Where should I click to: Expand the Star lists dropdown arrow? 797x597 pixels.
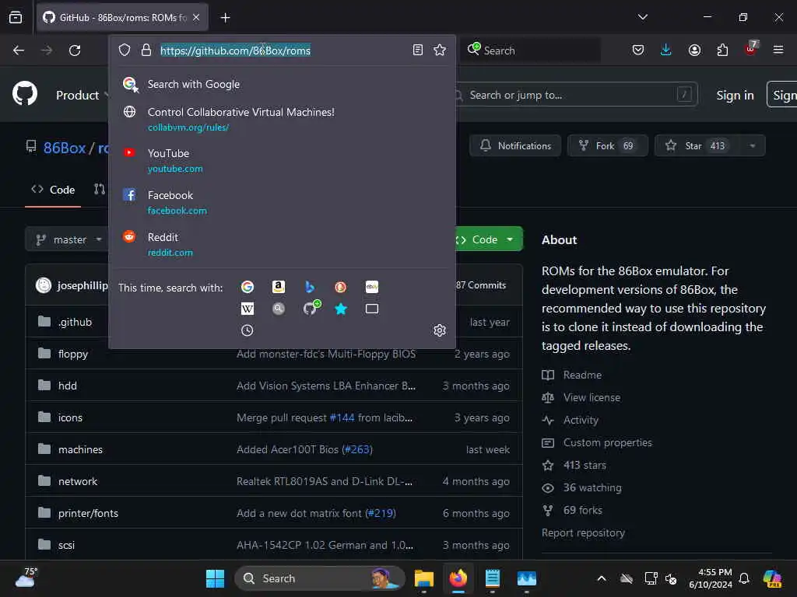(x=753, y=145)
